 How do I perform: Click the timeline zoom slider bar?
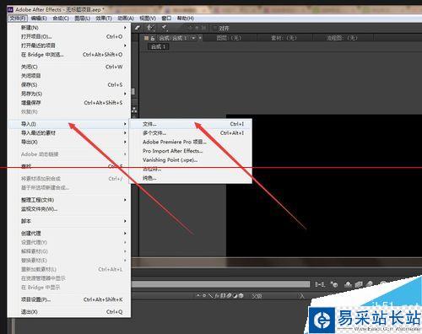pos(221,284)
